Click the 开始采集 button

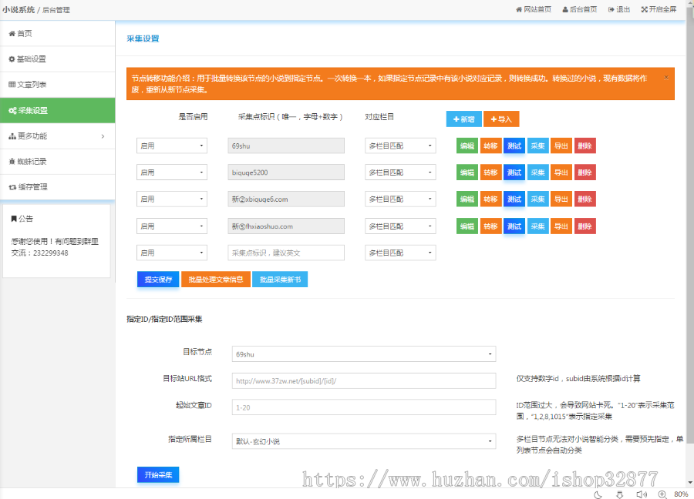[x=157, y=476]
